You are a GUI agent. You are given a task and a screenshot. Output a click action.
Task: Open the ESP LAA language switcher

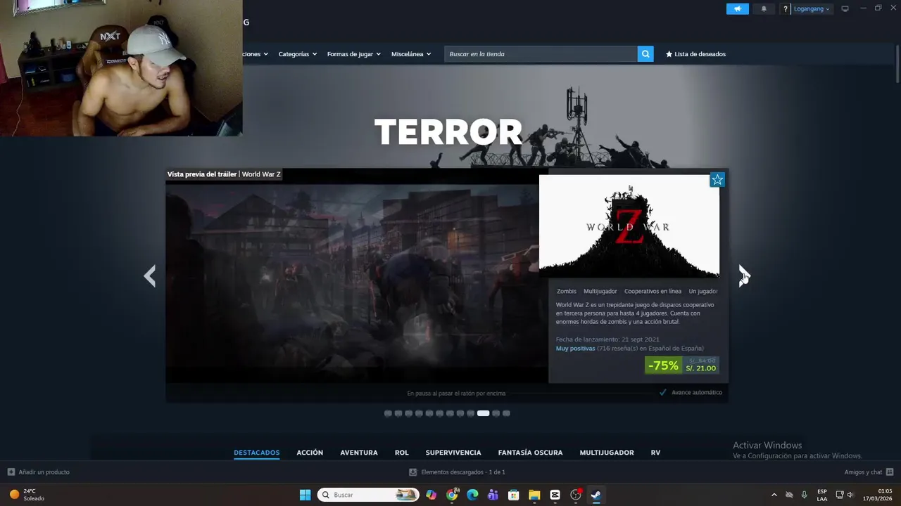pos(822,495)
